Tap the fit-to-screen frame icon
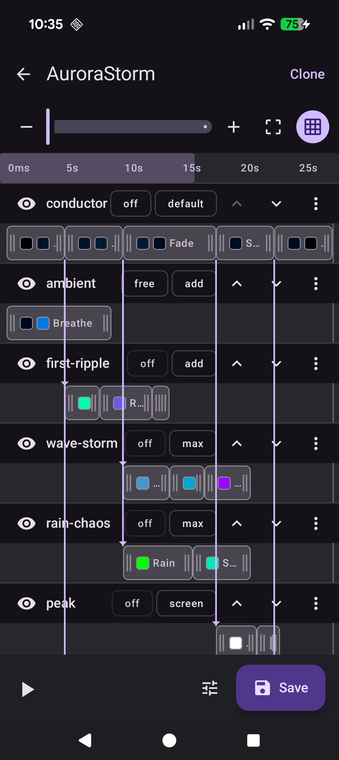This screenshot has width=339, height=760. pyautogui.click(x=273, y=127)
